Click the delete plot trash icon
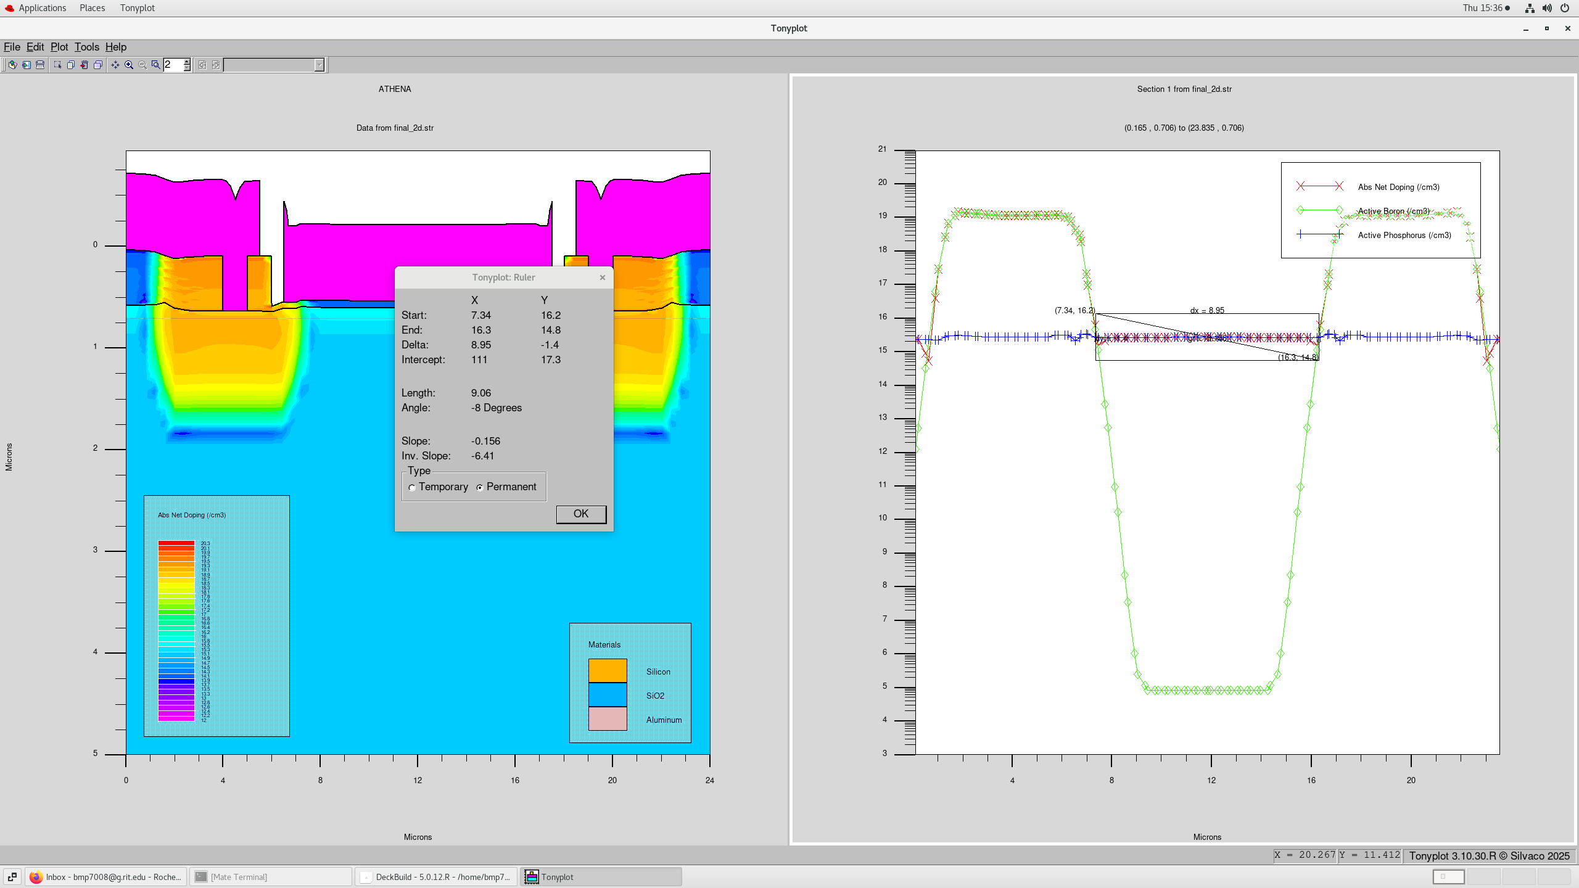1579x888 pixels. click(85, 65)
